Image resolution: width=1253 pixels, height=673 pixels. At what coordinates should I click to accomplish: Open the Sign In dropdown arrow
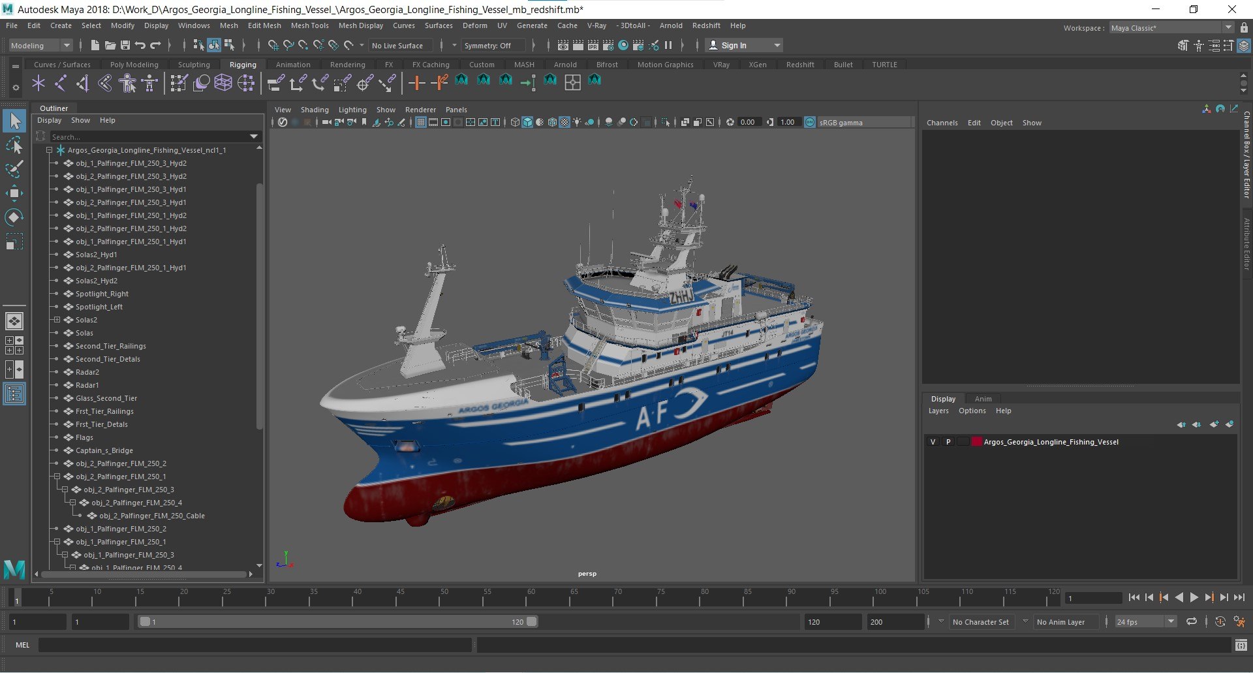[x=777, y=45]
